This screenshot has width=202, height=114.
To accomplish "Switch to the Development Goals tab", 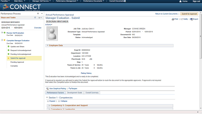I will pos(74,93).
